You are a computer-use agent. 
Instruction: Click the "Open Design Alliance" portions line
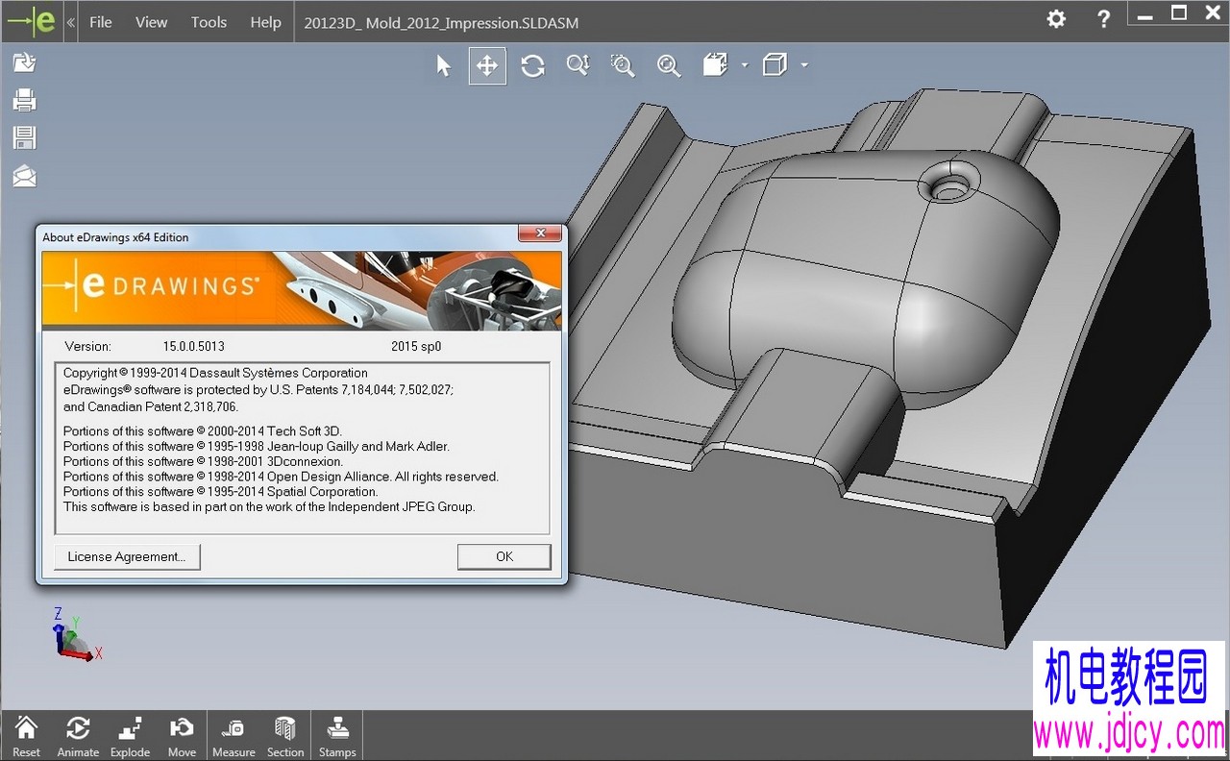[281, 477]
